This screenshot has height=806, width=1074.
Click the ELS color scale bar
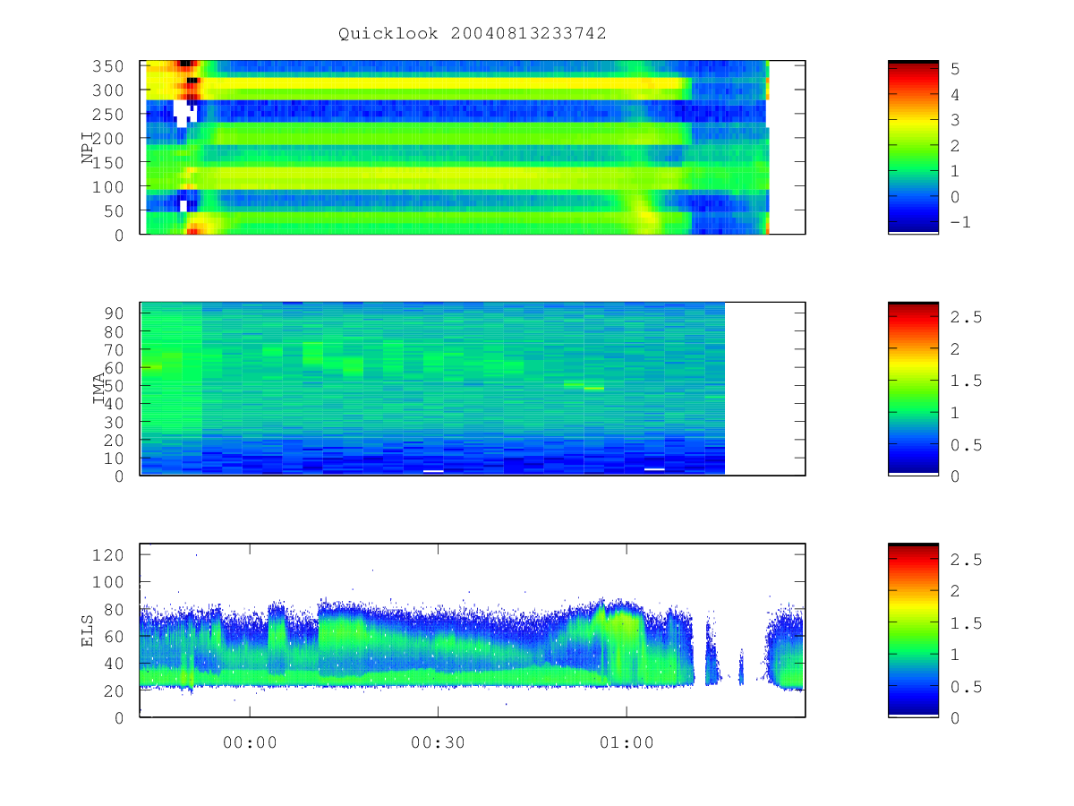coord(913,630)
